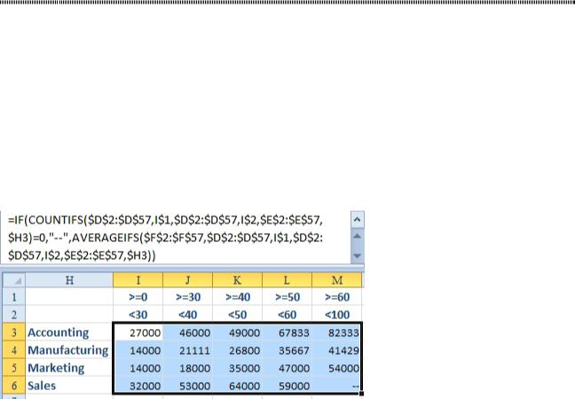The image size is (575, 399).
Task: Select cell with value 64000
Action: pyautogui.click(x=237, y=386)
